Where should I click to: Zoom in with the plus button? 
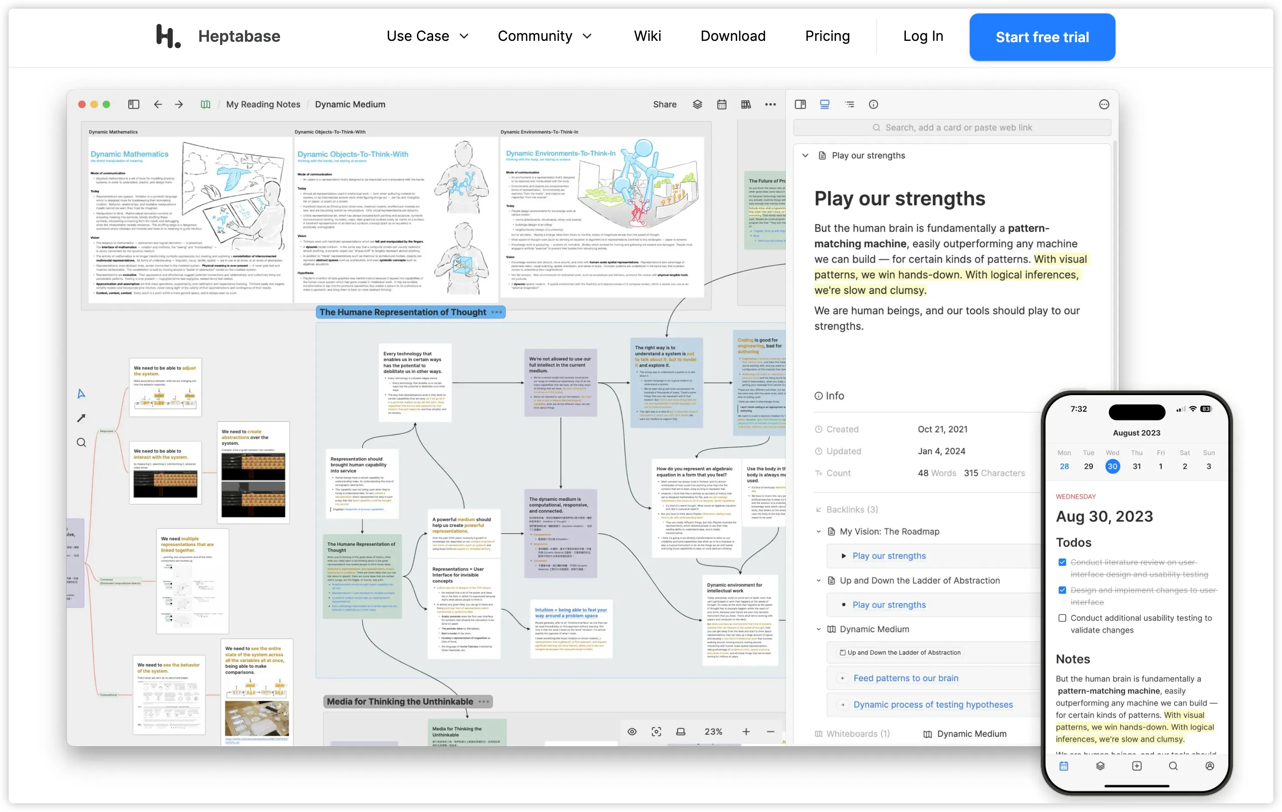(746, 732)
